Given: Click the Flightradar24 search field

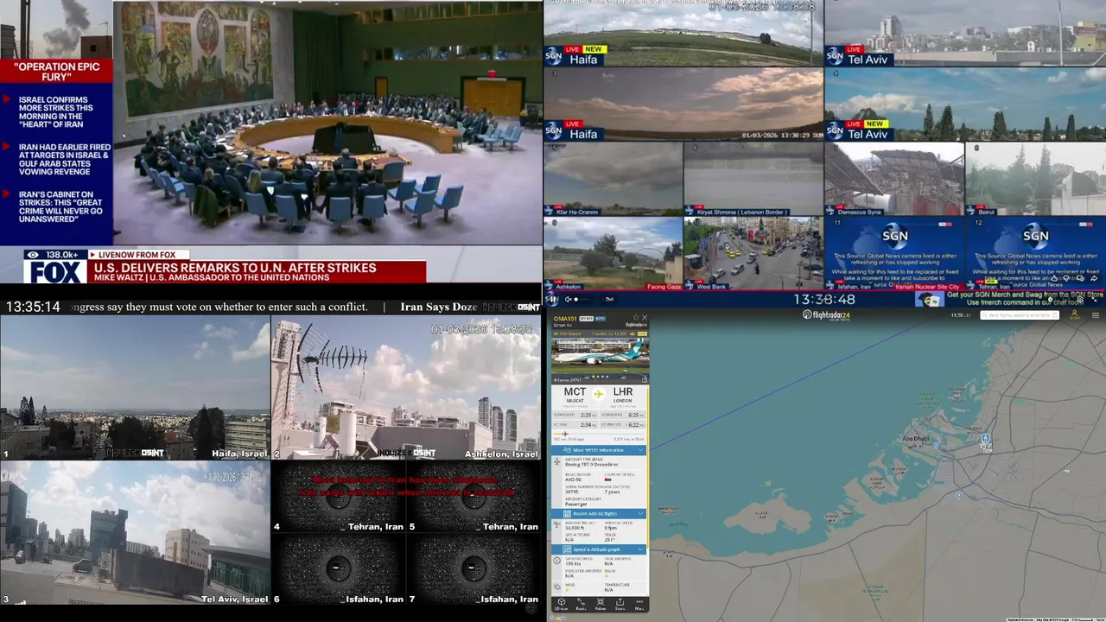Looking at the screenshot, I should [1020, 315].
